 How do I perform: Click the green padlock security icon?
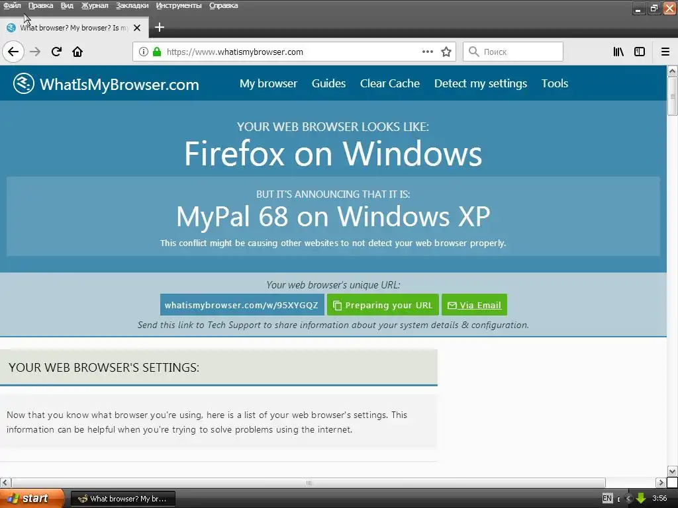pyautogui.click(x=157, y=52)
